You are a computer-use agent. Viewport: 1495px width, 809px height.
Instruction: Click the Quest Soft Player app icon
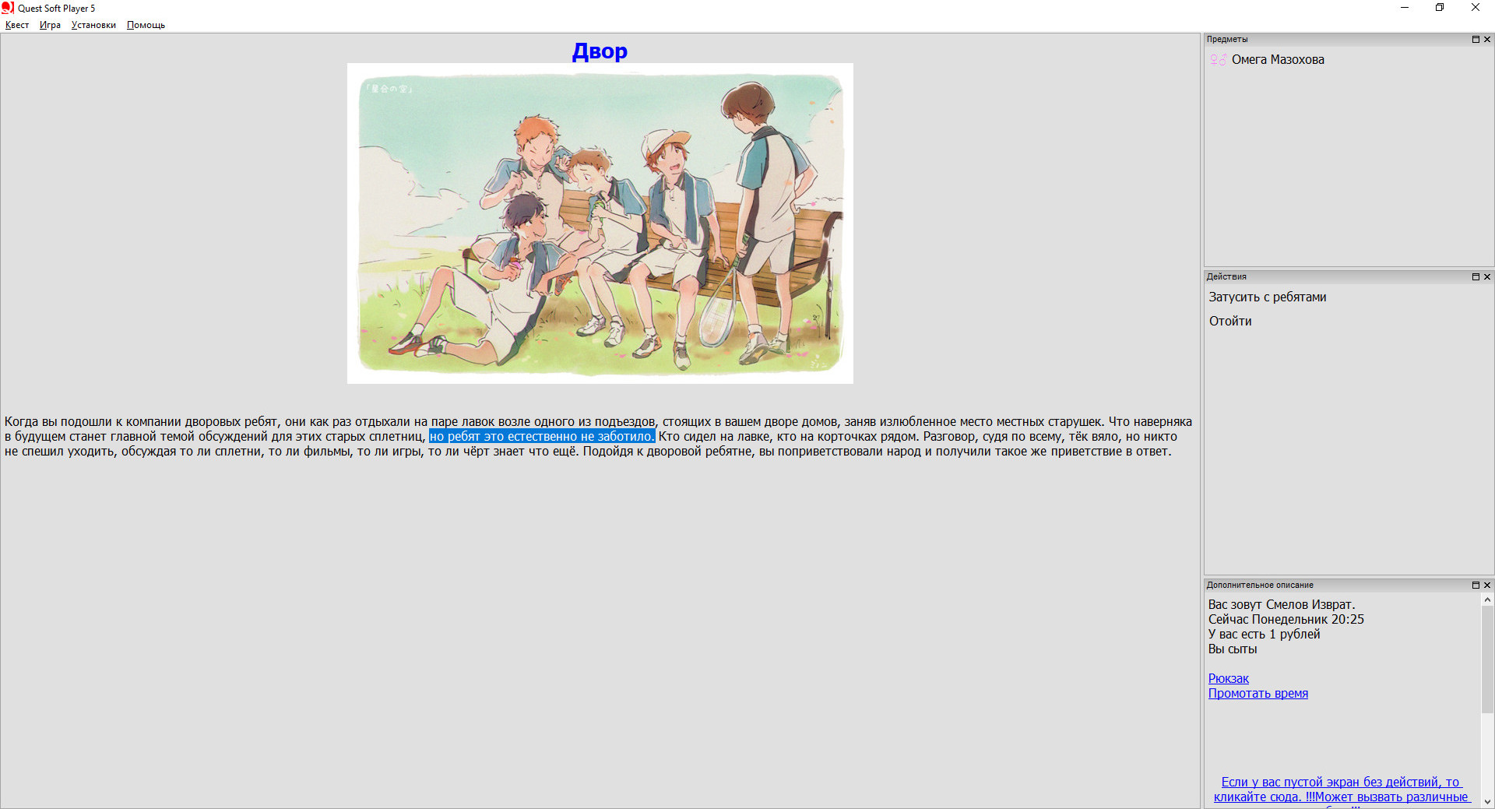[x=8, y=8]
